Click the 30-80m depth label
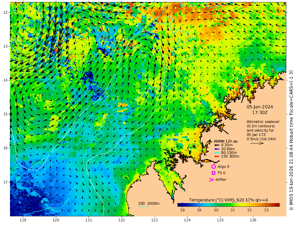This screenshot has height=226, width=293. click(228, 149)
